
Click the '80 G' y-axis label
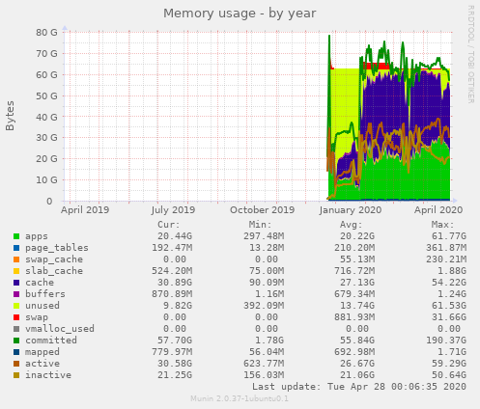tap(47, 33)
